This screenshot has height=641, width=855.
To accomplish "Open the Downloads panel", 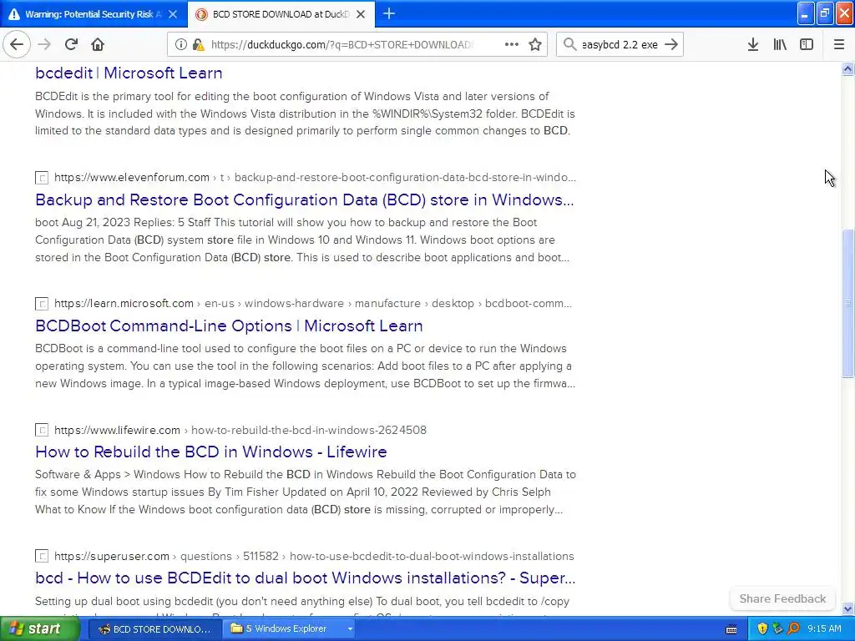I will click(x=753, y=44).
